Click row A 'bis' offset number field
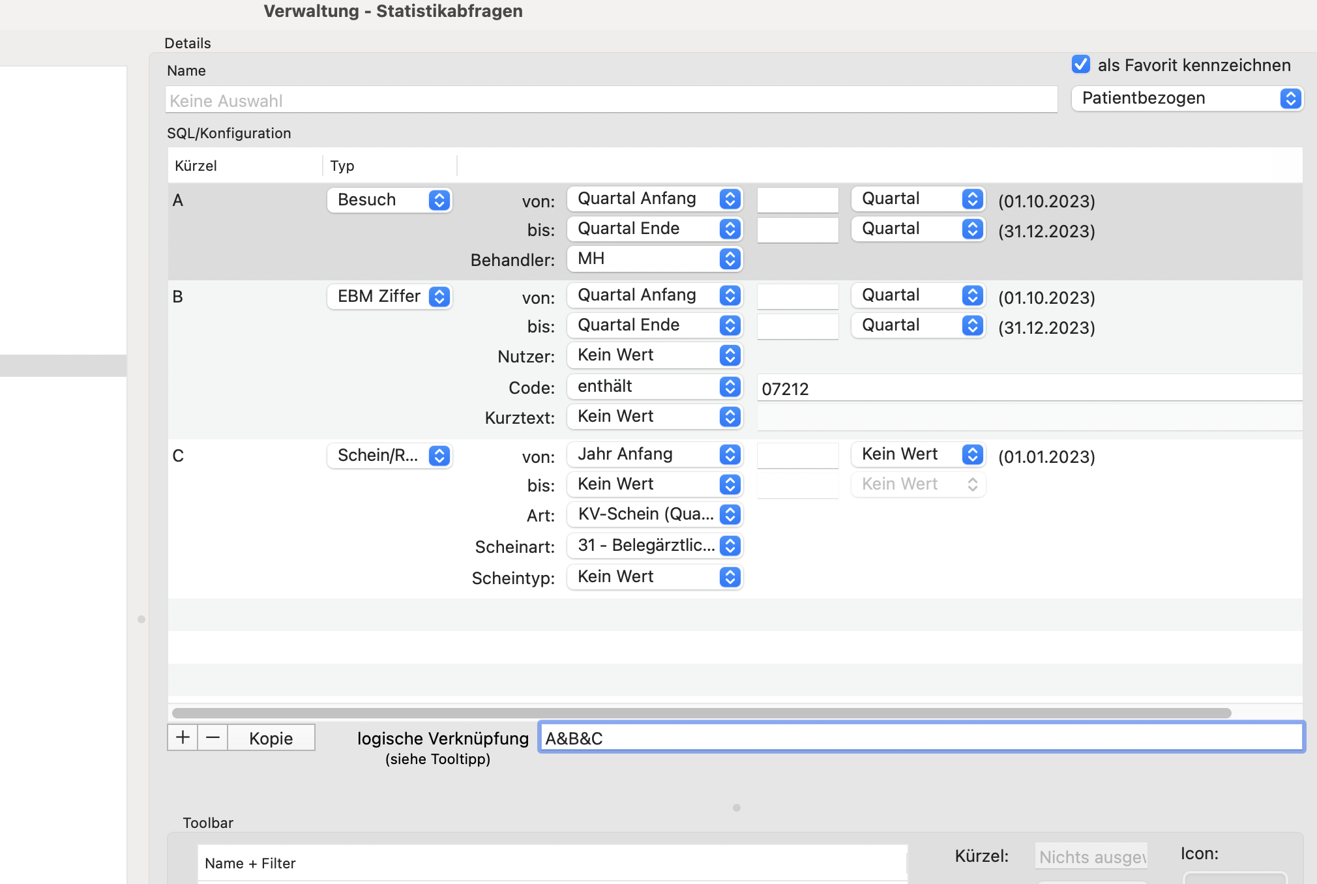This screenshot has height=884, width=1317. (797, 230)
